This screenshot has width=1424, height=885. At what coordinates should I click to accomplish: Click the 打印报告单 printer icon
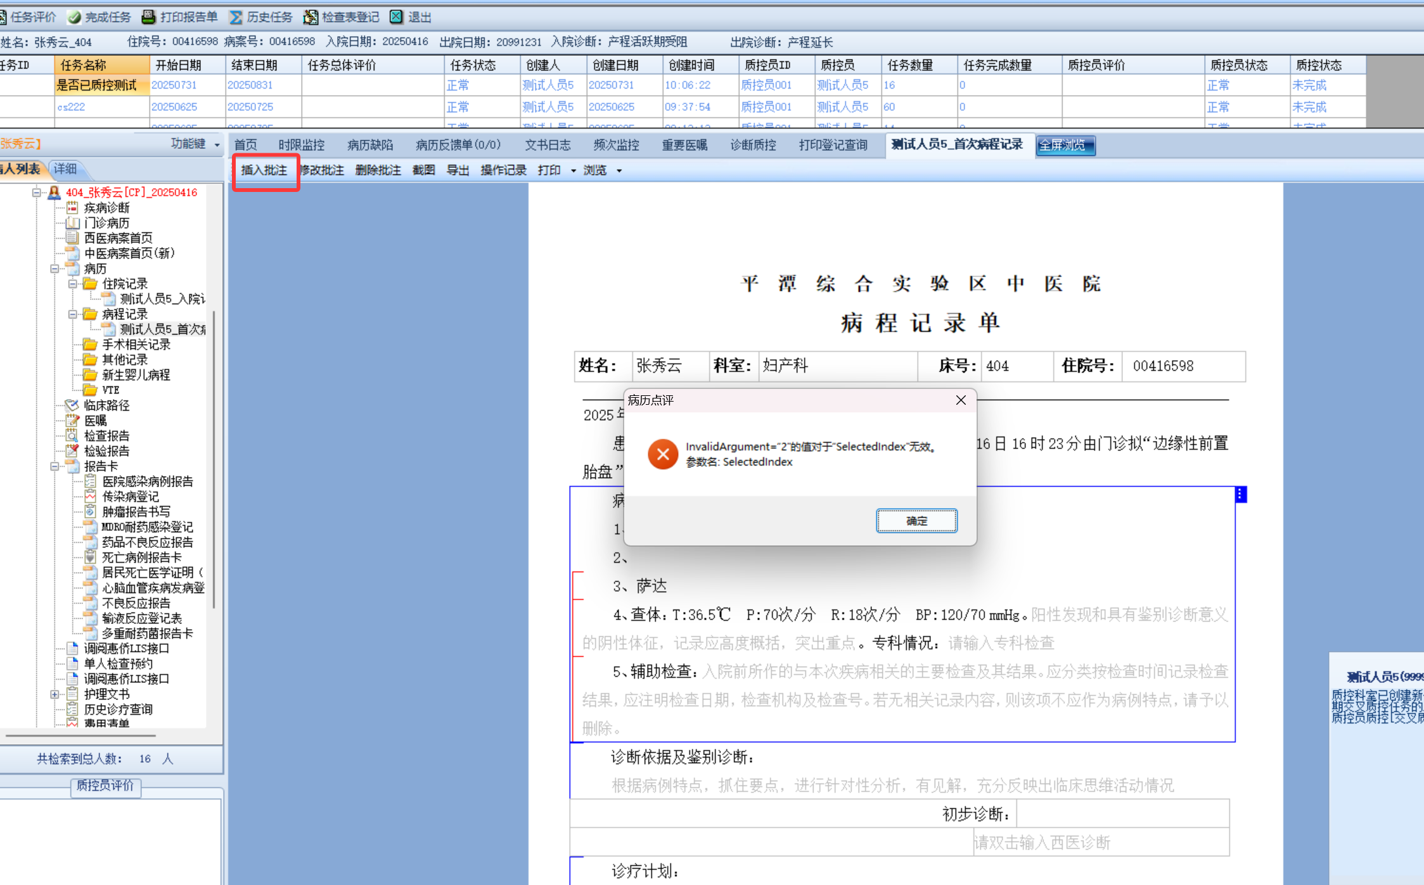(148, 17)
